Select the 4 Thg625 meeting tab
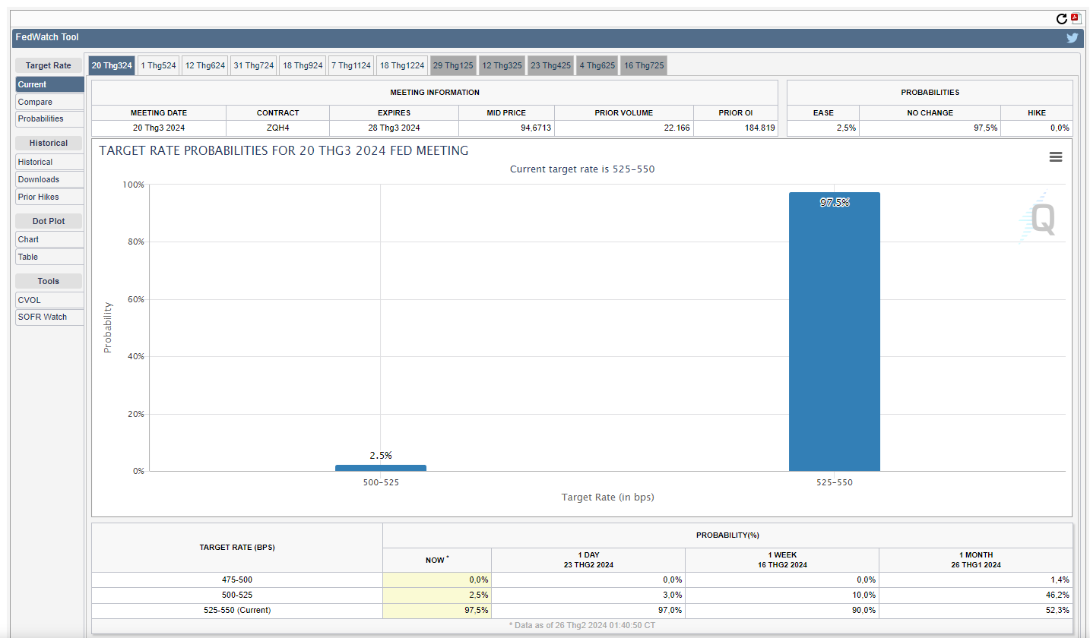The width and height of the screenshot is (1090, 638). (597, 65)
